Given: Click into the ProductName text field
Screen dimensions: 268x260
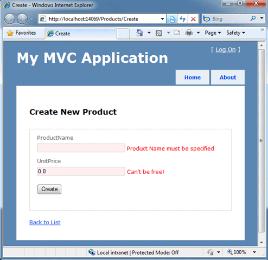Looking at the screenshot, I should tap(81, 148).
